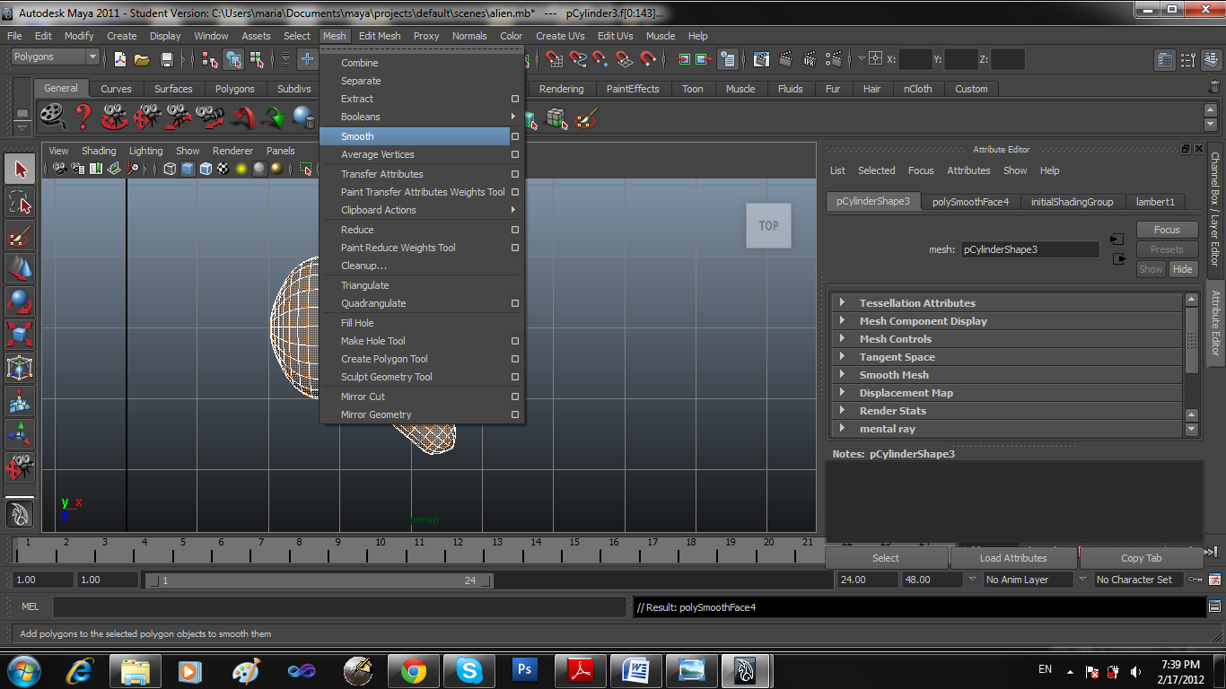The height and width of the screenshot is (689, 1226).
Task: Click the Load Attributes button
Action: click(x=1013, y=558)
